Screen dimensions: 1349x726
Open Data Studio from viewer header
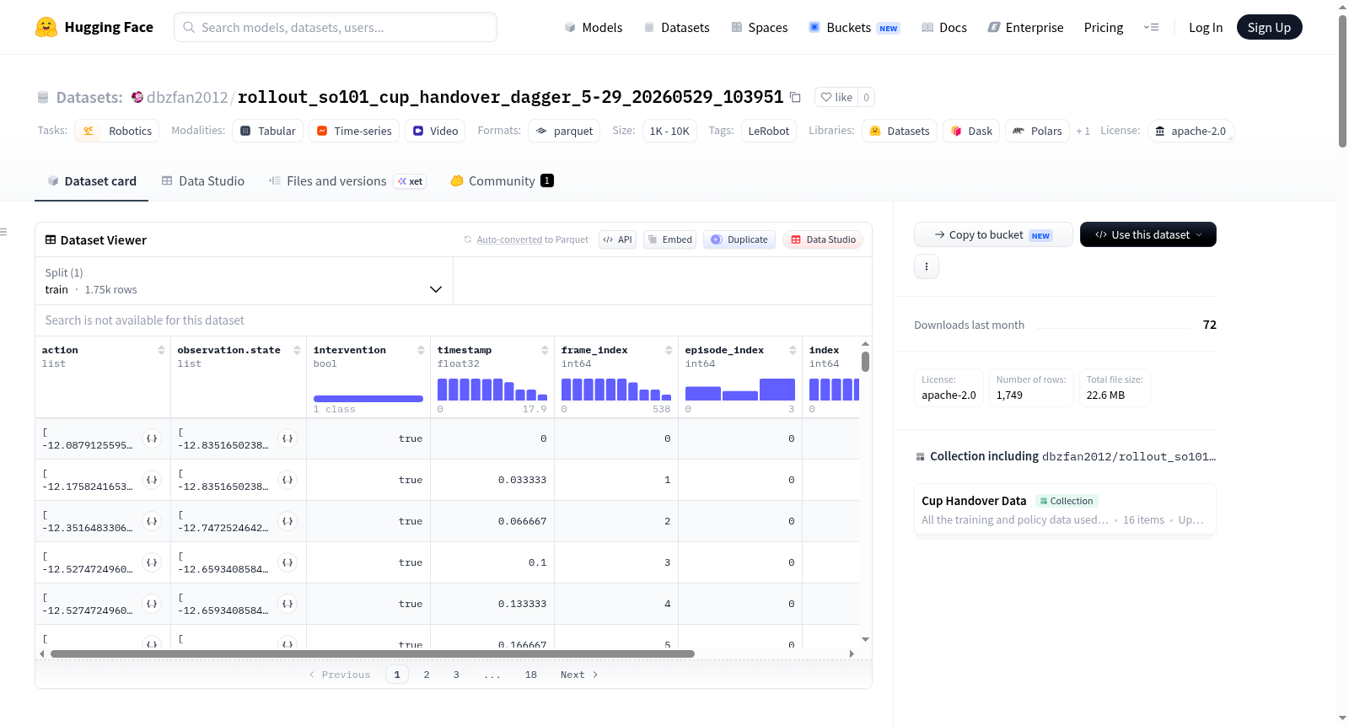pos(823,239)
